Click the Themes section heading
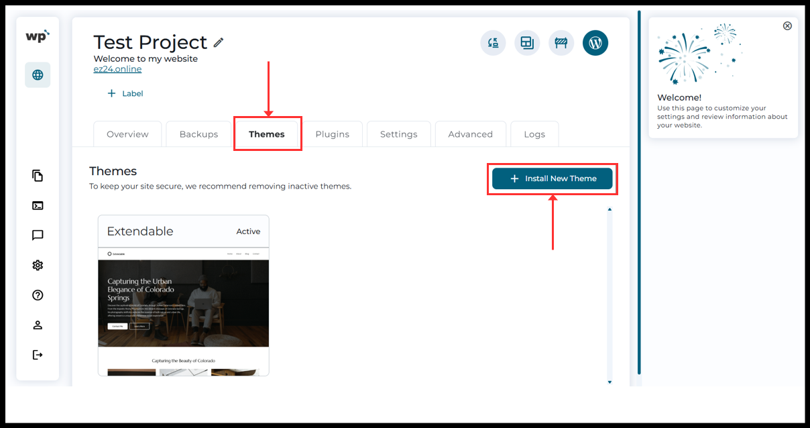 coord(113,171)
